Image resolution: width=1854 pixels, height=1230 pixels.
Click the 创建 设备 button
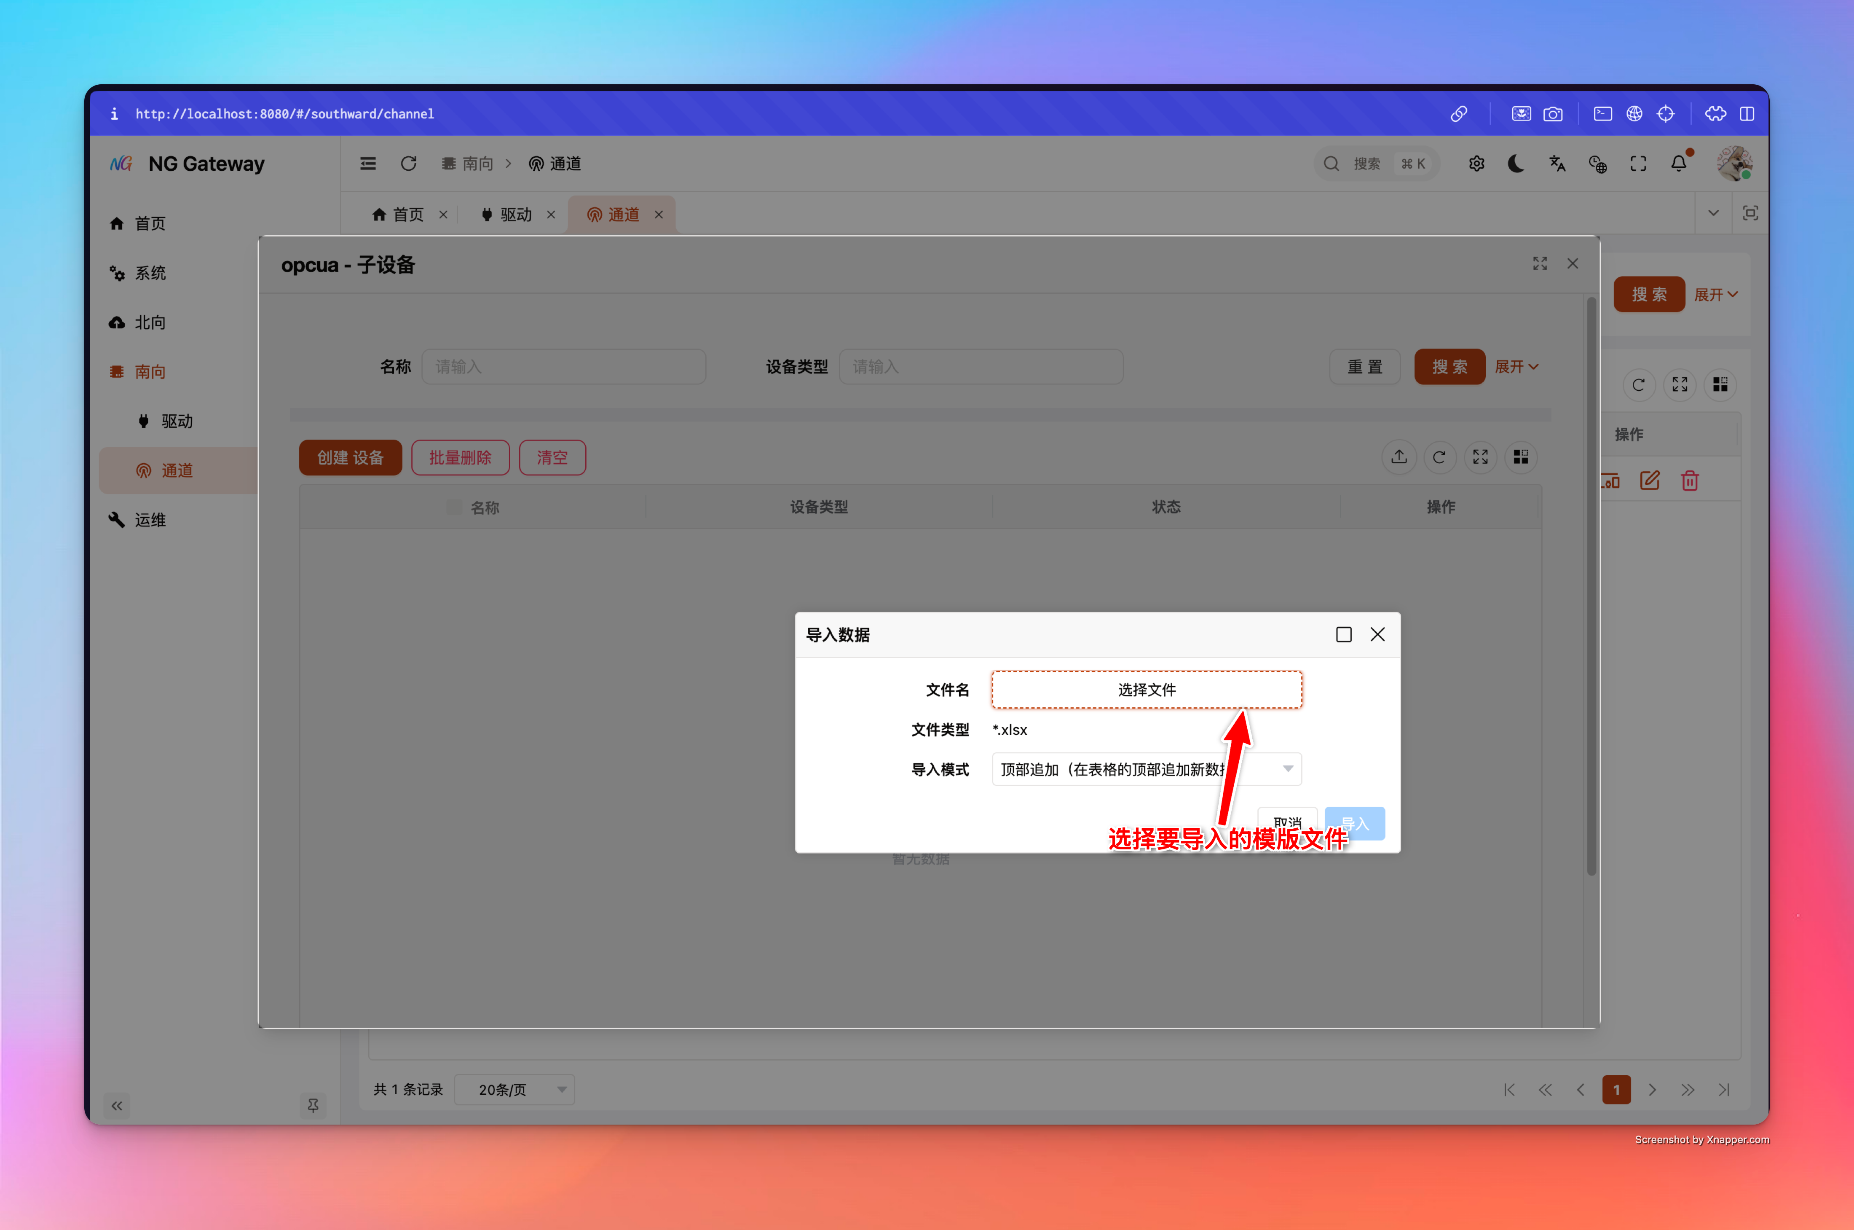(351, 458)
